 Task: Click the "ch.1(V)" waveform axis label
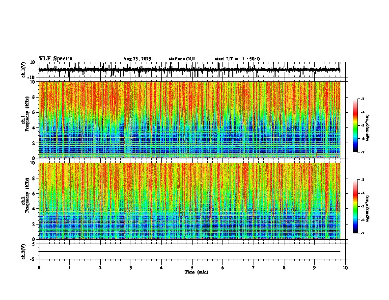pos(24,70)
